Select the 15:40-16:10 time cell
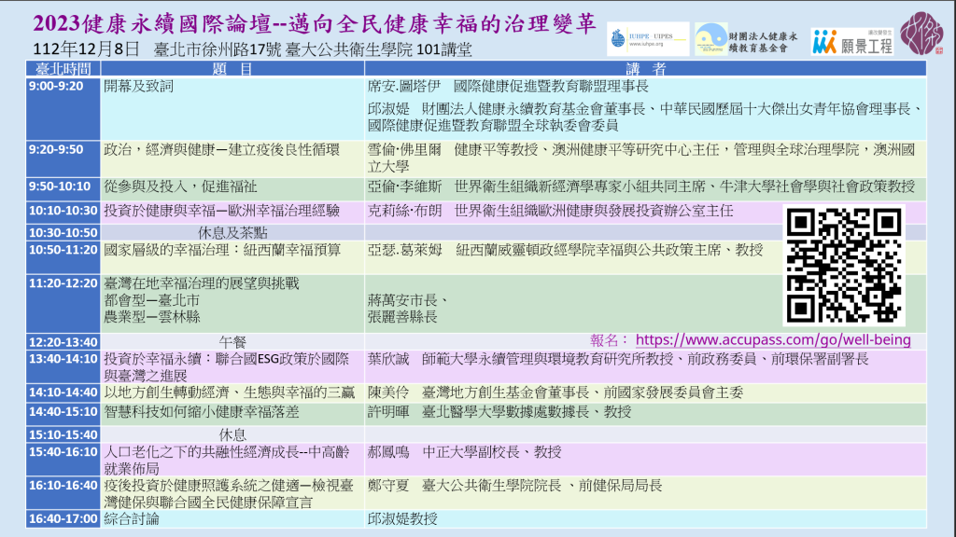The width and height of the screenshot is (956, 537). [63, 460]
